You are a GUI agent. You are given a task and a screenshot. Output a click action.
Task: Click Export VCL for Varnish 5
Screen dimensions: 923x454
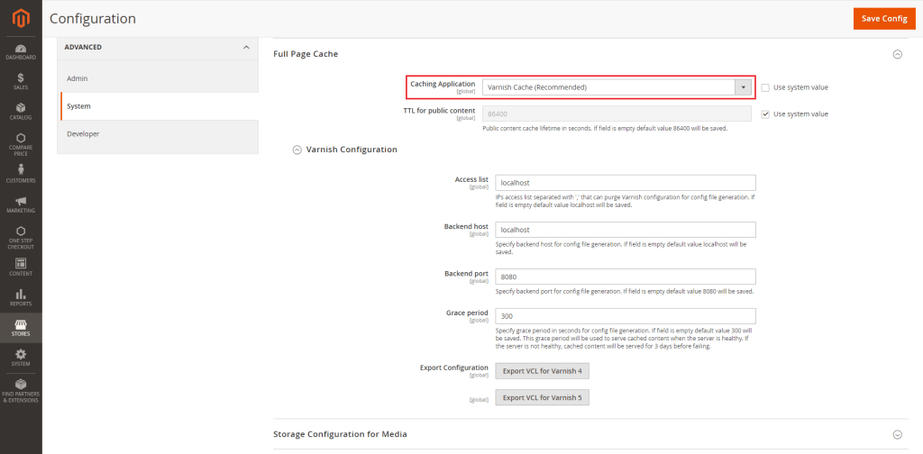click(x=542, y=397)
